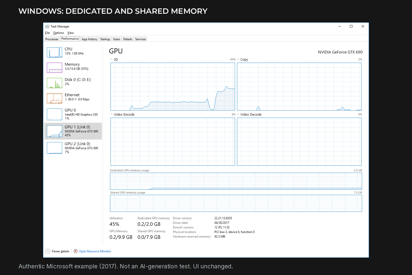Image resolution: width=412 pixels, height=275 pixels.
Task: Click the Dedicated GPU memory usage graph
Action: pos(236,181)
